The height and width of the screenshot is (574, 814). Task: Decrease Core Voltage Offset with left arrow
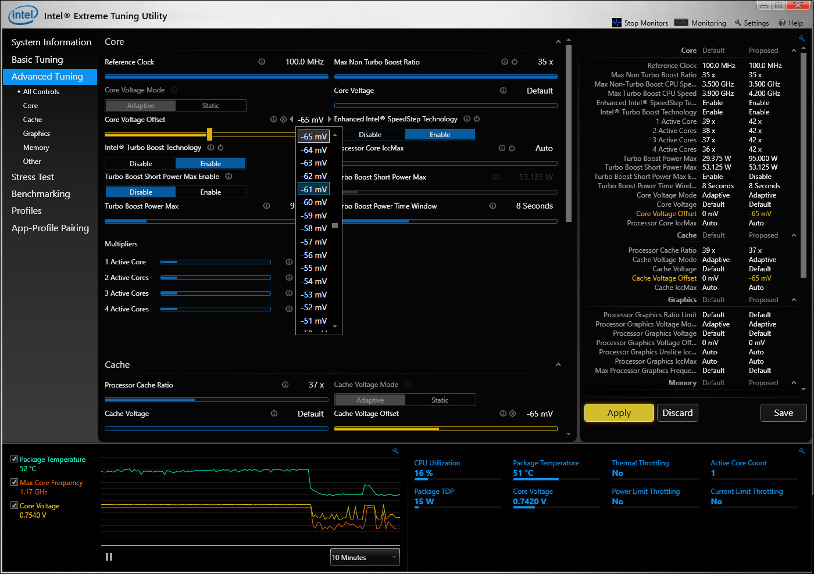coord(291,120)
